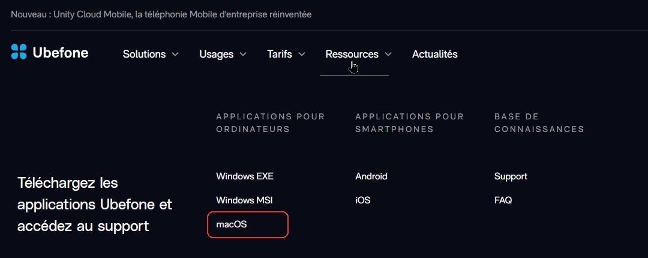The height and width of the screenshot is (258, 648).
Task: Expand the chevron beside Usages
Action: (243, 54)
